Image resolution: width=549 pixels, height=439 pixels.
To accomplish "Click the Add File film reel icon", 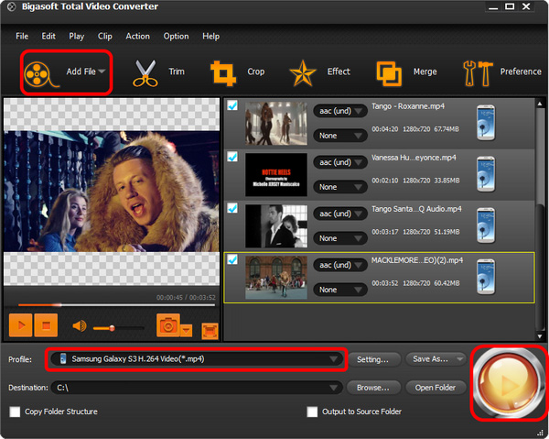I will [40, 74].
